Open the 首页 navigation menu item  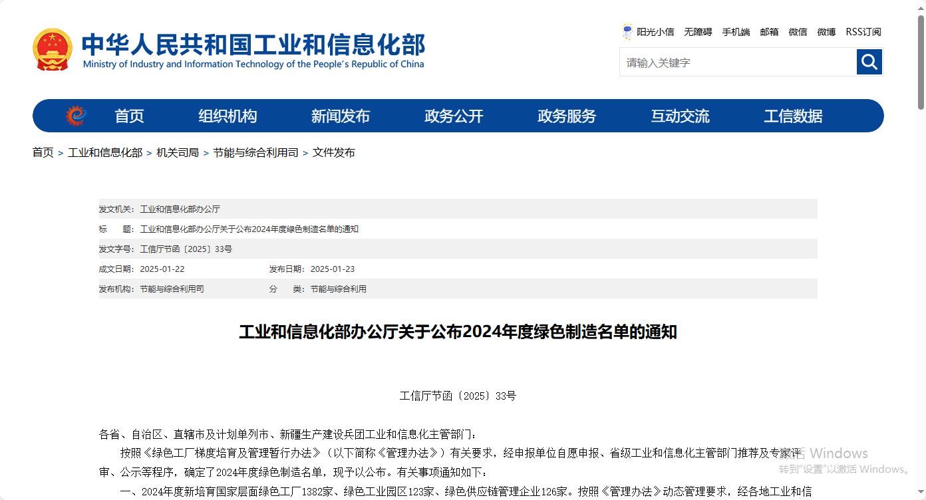coord(129,116)
